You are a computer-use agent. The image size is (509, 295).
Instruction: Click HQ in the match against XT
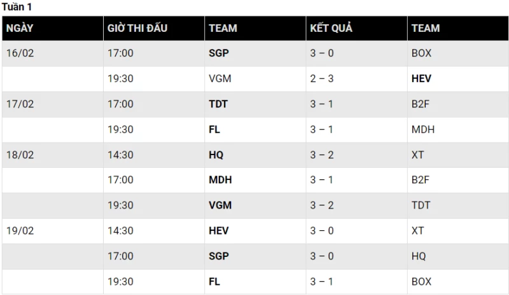[216, 154]
